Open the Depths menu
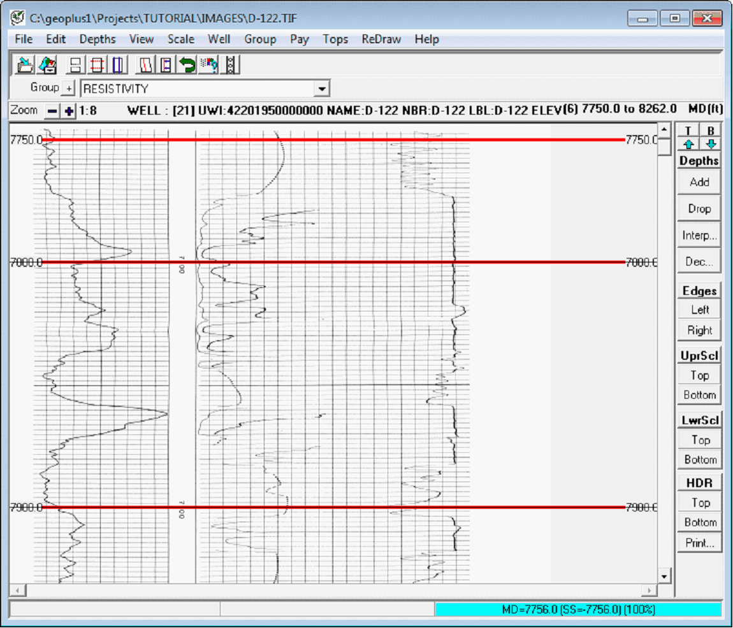 97,39
